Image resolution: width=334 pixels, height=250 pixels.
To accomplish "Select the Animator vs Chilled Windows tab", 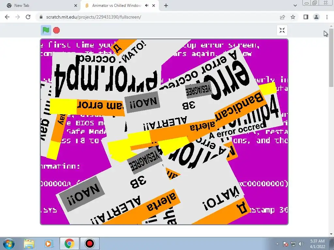I will [119, 6].
